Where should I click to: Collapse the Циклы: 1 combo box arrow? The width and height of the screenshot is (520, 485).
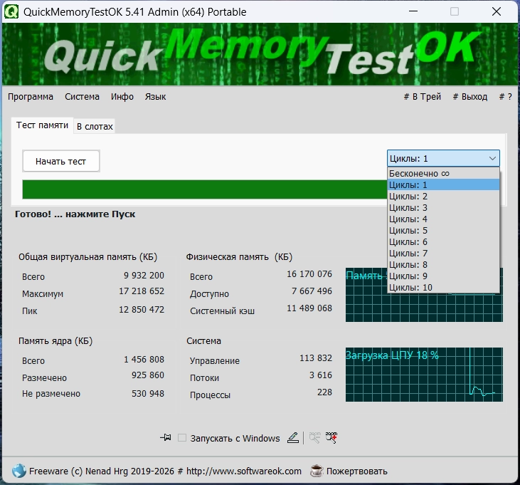coord(492,159)
